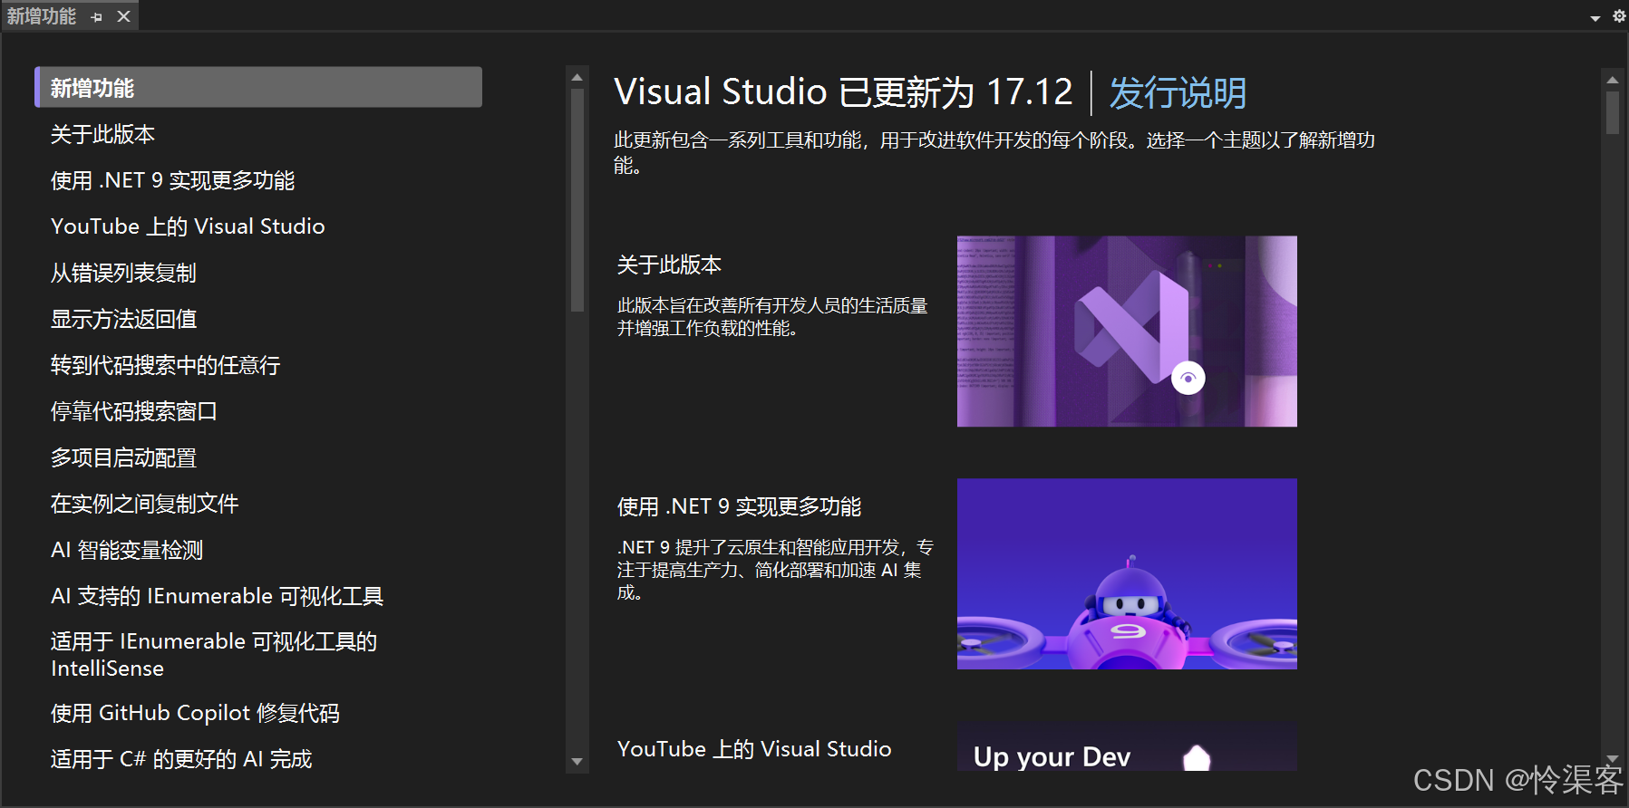Close the 新增功能 tab

pyautogui.click(x=124, y=16)
